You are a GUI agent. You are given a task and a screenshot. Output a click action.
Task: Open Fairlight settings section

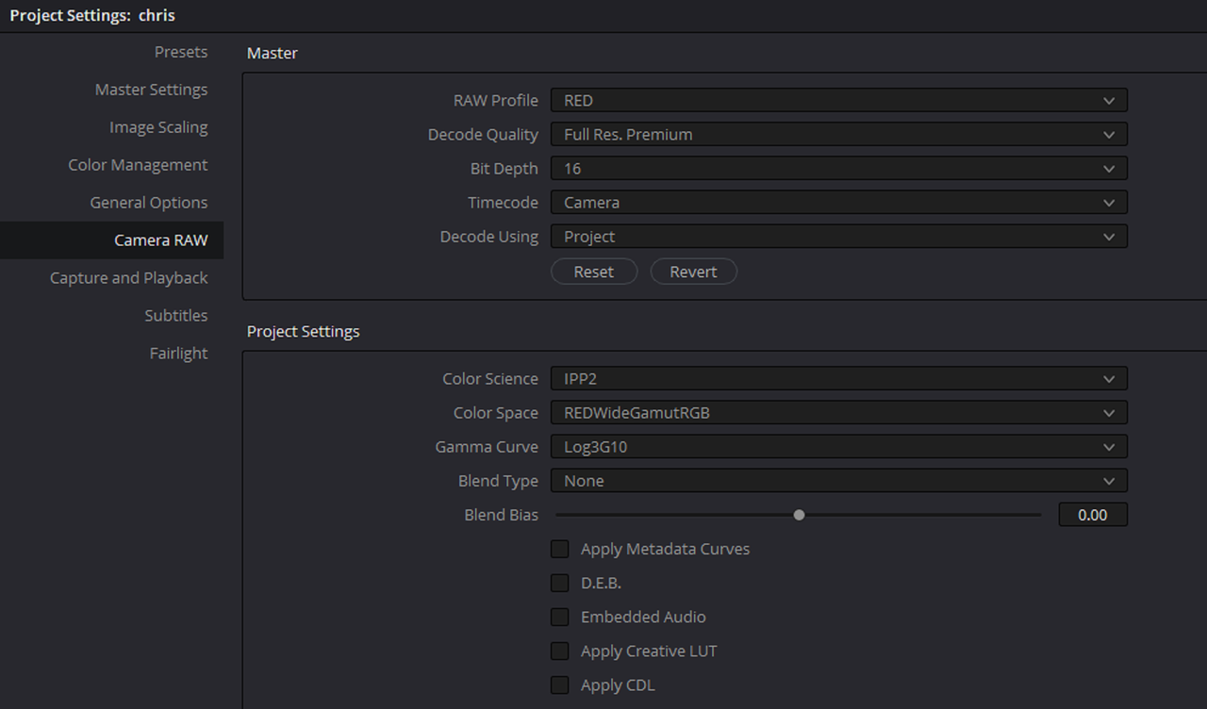pos(179,354)
